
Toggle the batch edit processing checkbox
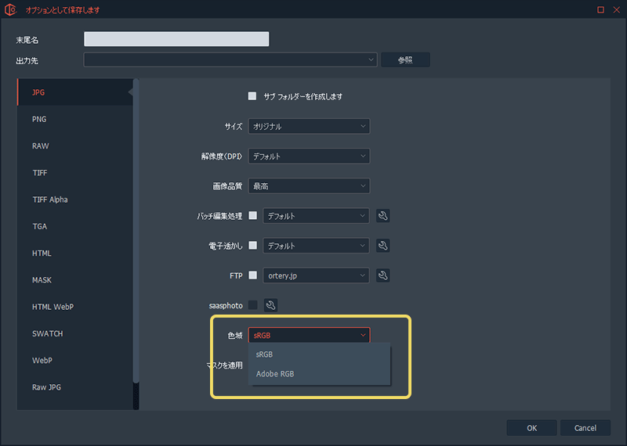click(x=252, y=216)
